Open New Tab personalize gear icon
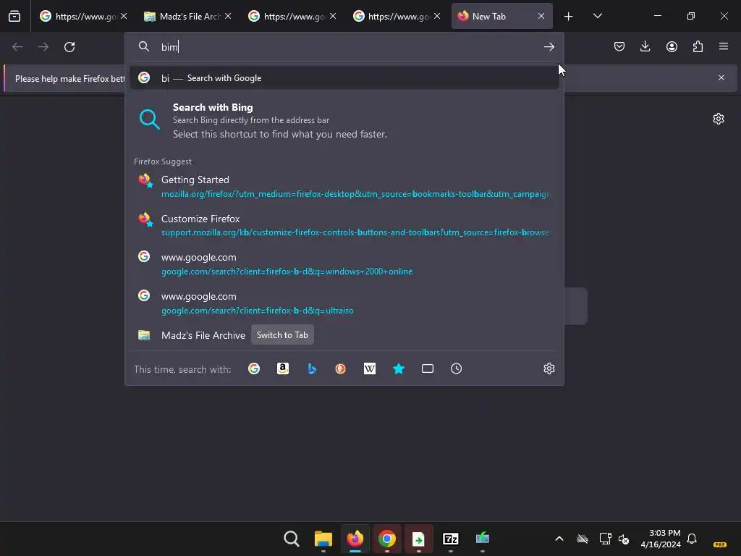Screen dimensions: 741x556 click(719, 119)
